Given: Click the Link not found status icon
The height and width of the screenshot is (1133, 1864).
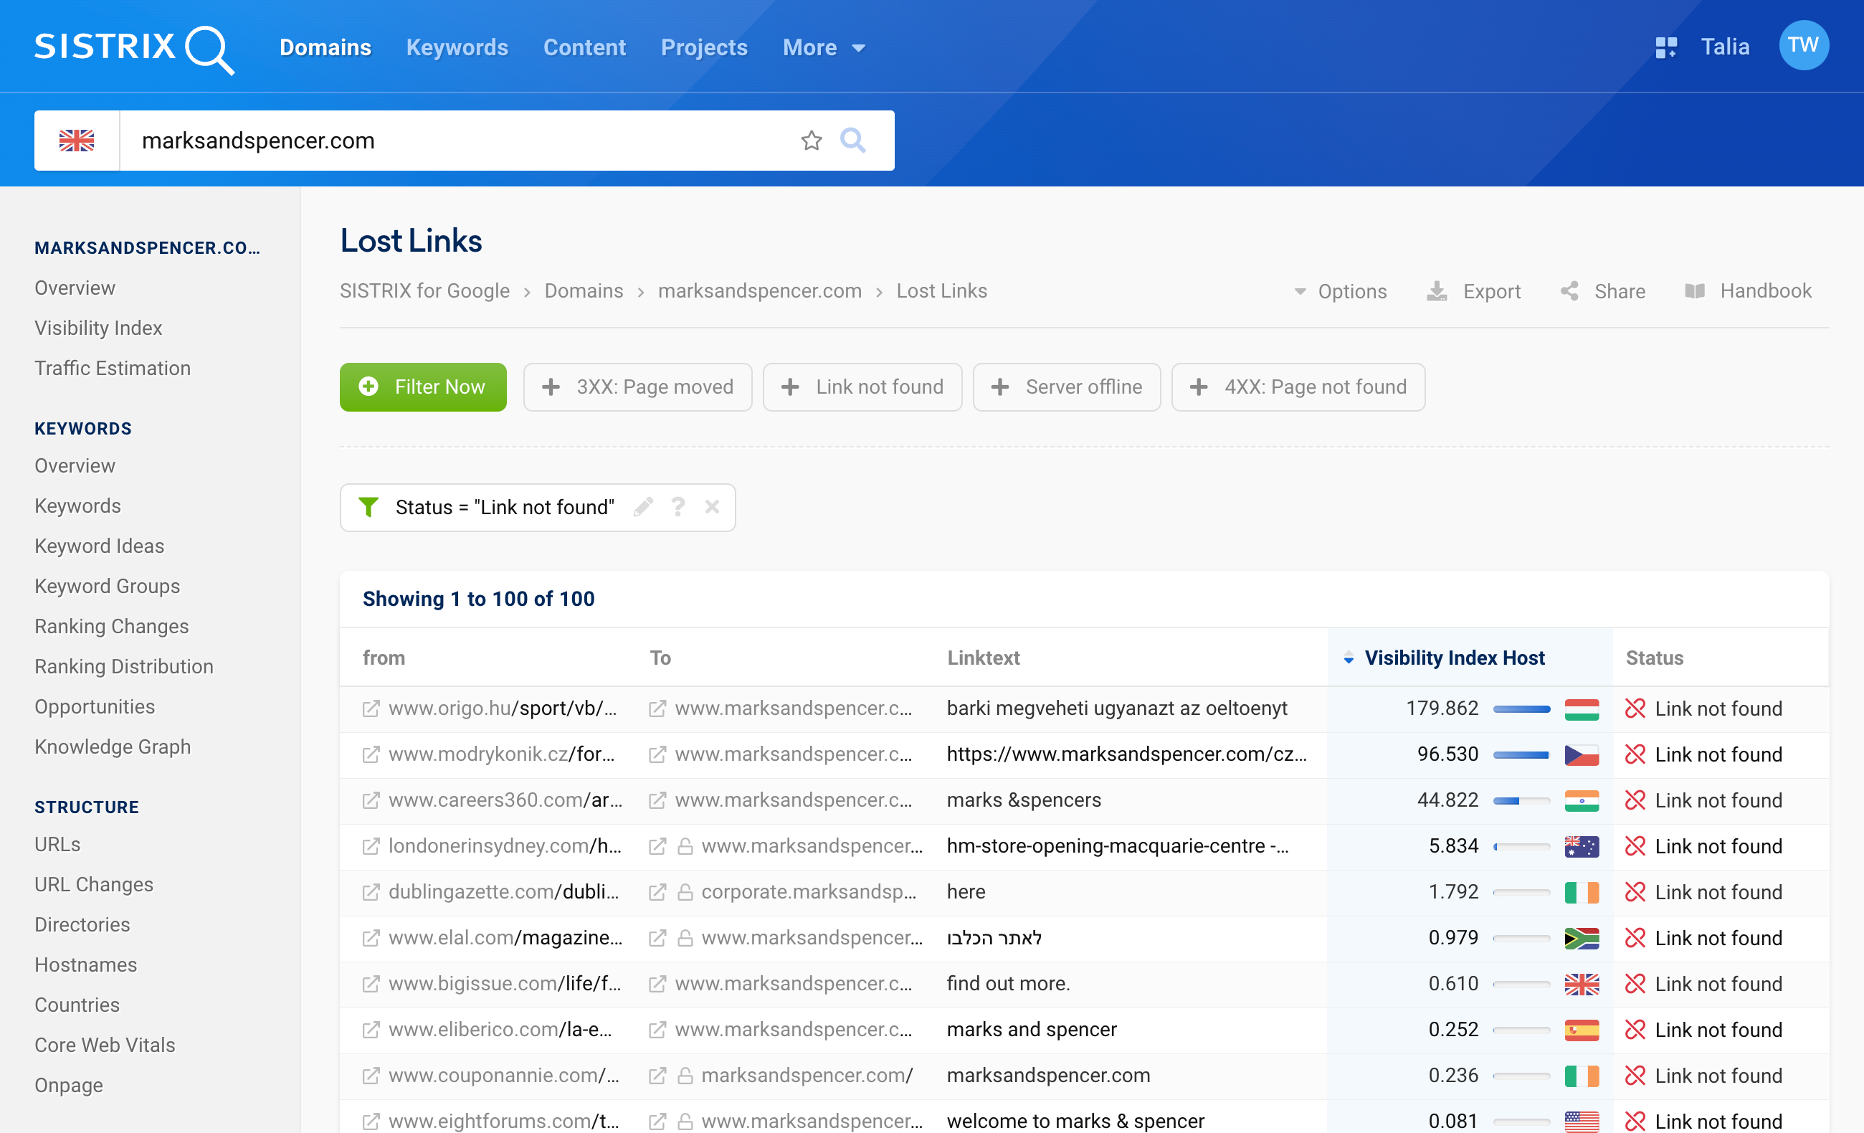Looking at the screenshot, I should tap(1634, 708).
